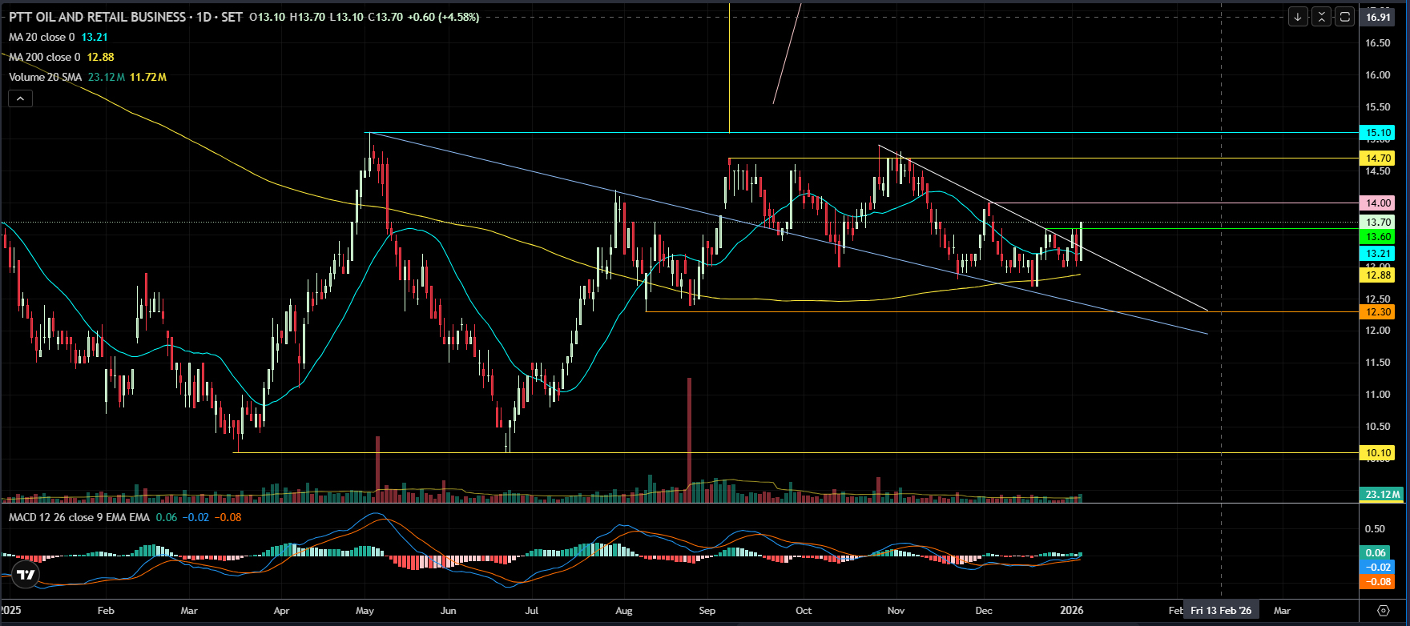Screen dimensions: 1410x626
Task: Click the Dec label on time axis
Action: pos(984,611)
